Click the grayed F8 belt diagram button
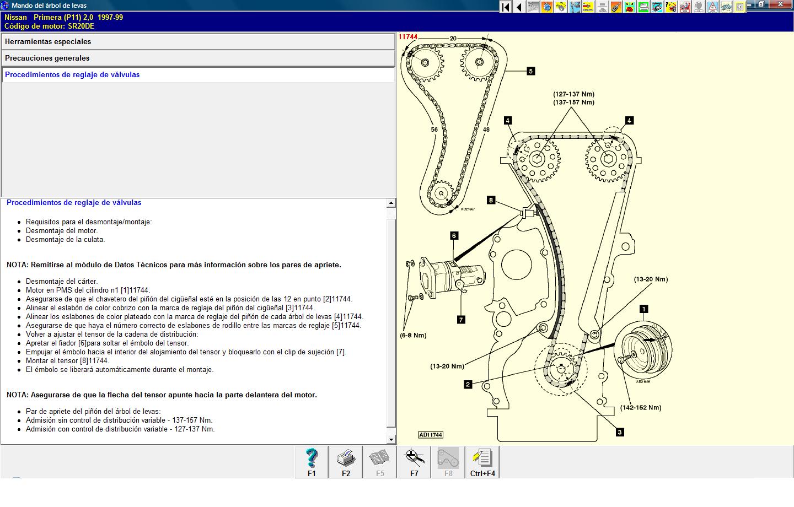This screenshot has height=507, width=794. (448, 462)
